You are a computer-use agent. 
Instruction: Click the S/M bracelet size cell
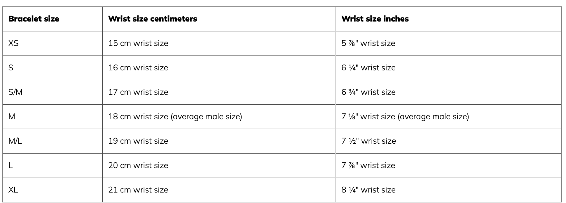(x=15, y=92)
